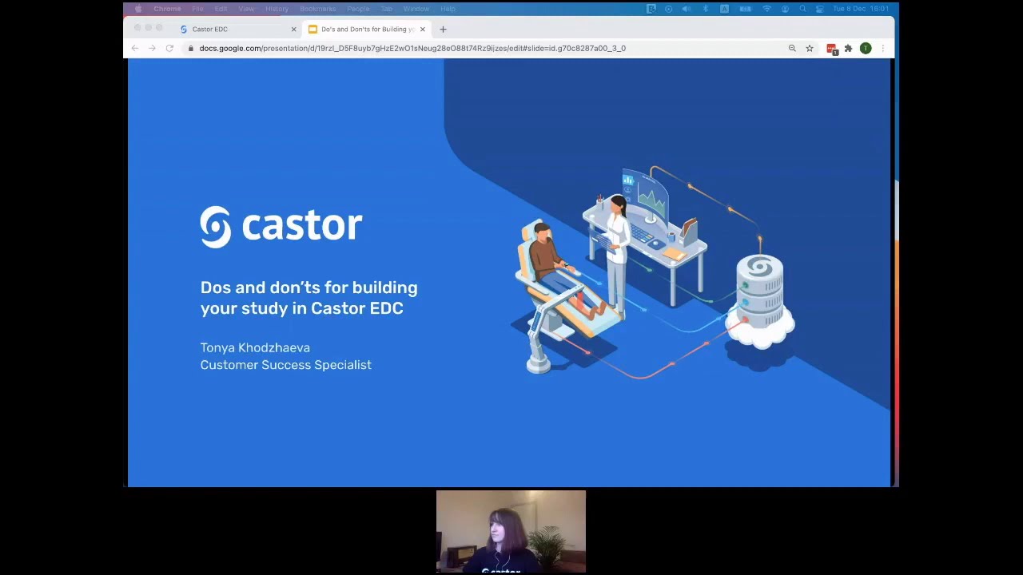1023x575 pixels.
Task: Open a new tab with the plus button
Action: point(443,30)
